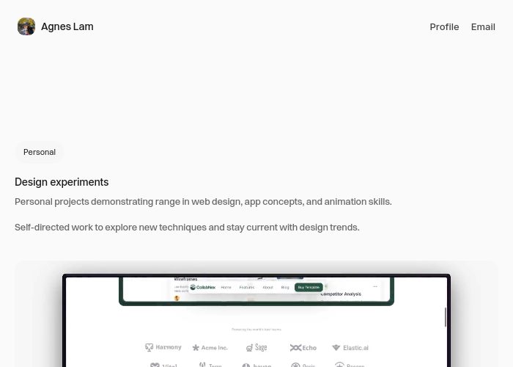Select the Personal tag pill
The image size is (513, 367).
(x=40, y=153)
